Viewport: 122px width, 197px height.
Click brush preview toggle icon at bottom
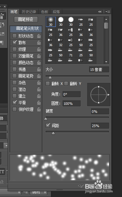pyautogui.click(x=81, y=186)
